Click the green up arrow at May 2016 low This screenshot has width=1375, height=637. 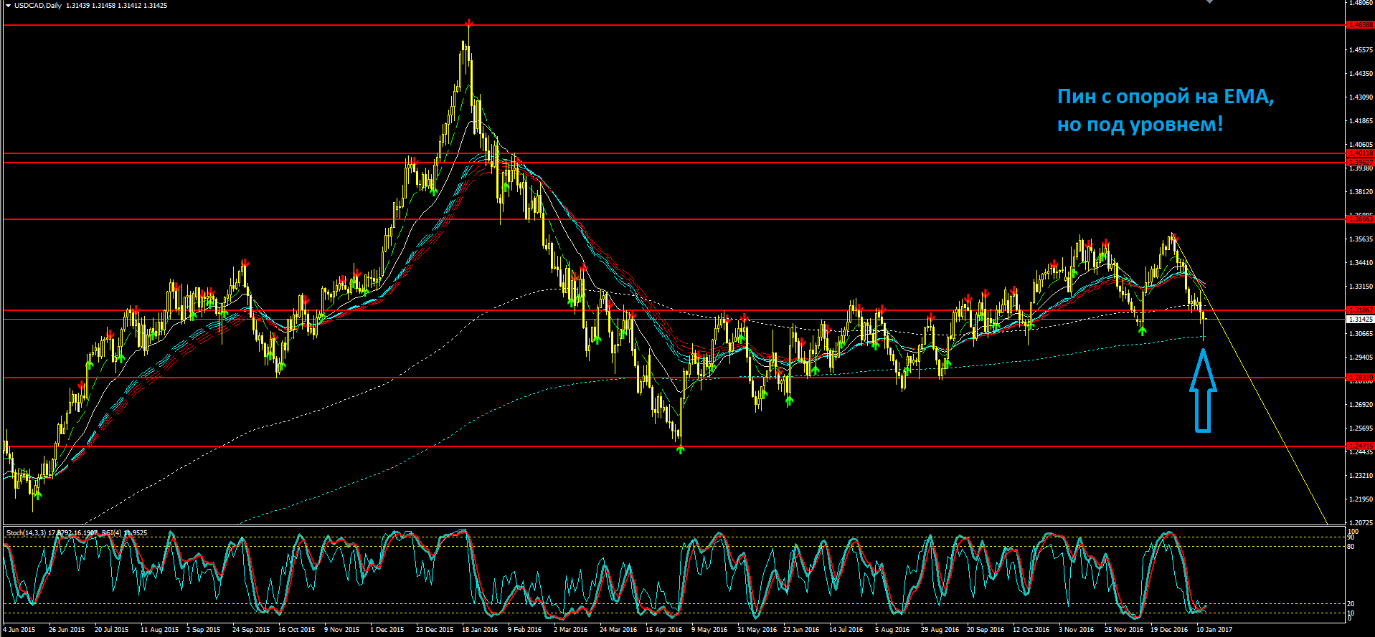[680, 450]
